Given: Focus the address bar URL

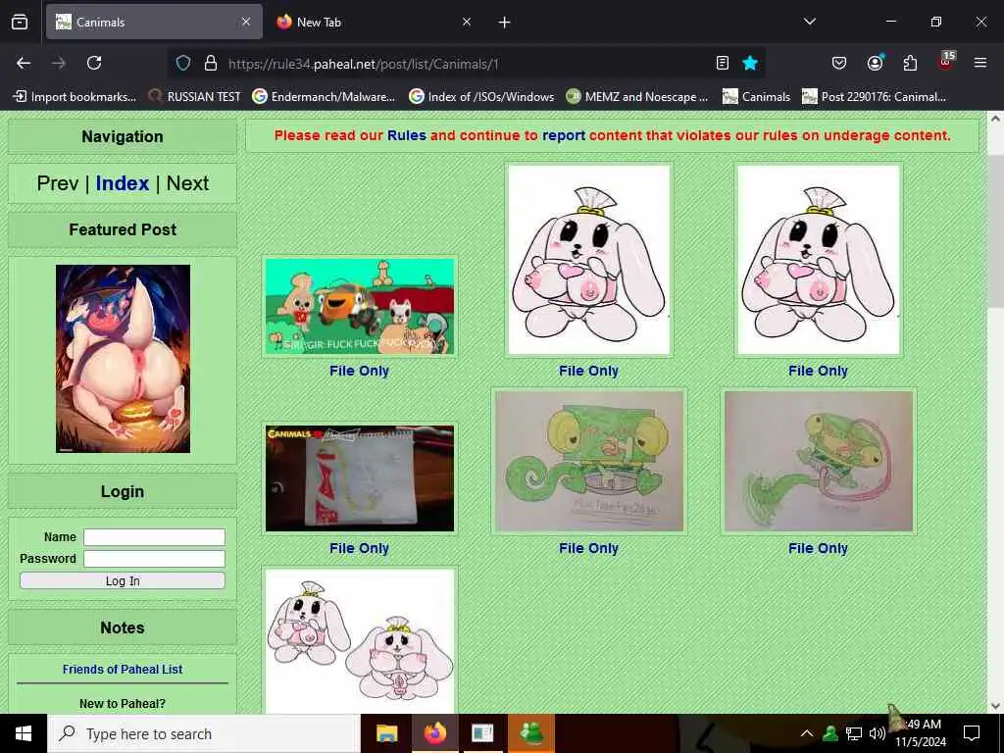Looking at the screenshot, I should coord(363,64).
